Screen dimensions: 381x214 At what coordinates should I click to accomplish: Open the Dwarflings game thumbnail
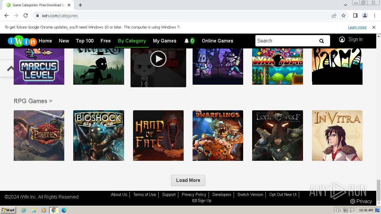click(218, 136)
